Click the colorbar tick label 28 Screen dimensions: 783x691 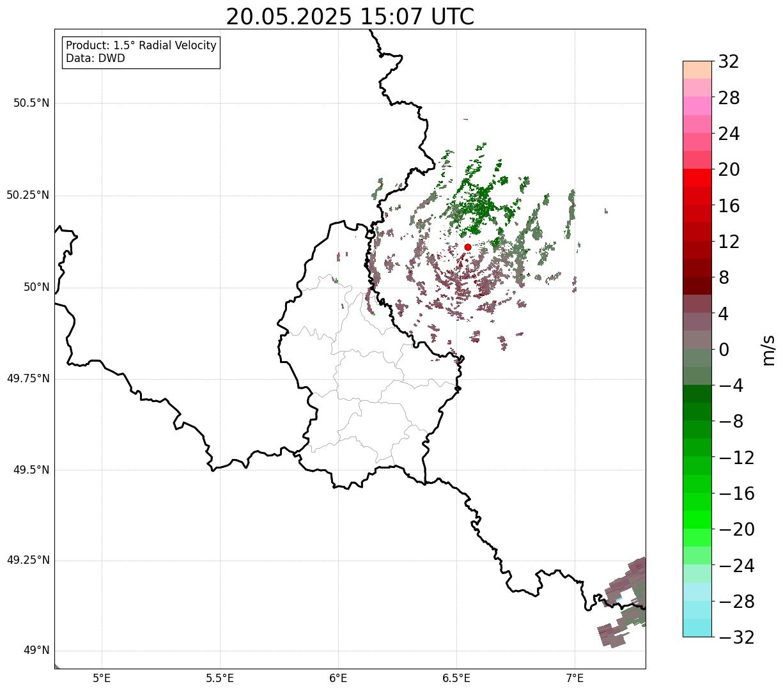pyautogui.click(x=729, y=98)
